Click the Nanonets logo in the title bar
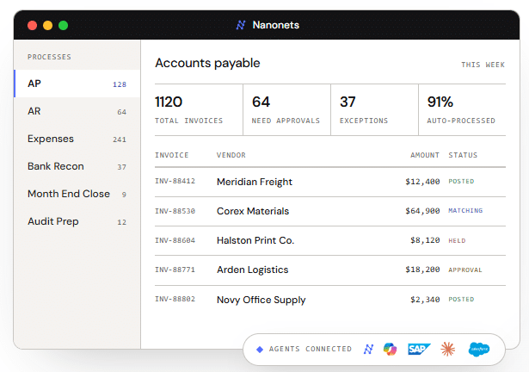The image size is (529, 372). point(241,25)
